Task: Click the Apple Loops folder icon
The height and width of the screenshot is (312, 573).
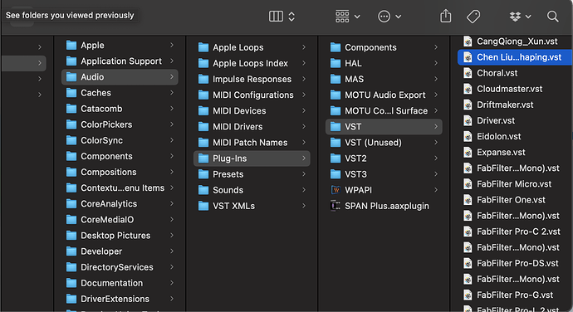Action: coord(203,47)
